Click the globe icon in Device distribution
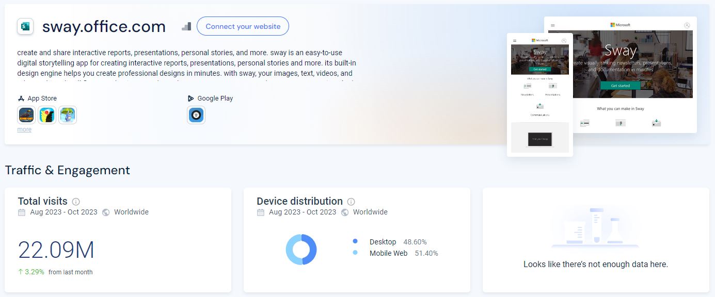This screenshot has width=715, height=297. tap(345, 212)
